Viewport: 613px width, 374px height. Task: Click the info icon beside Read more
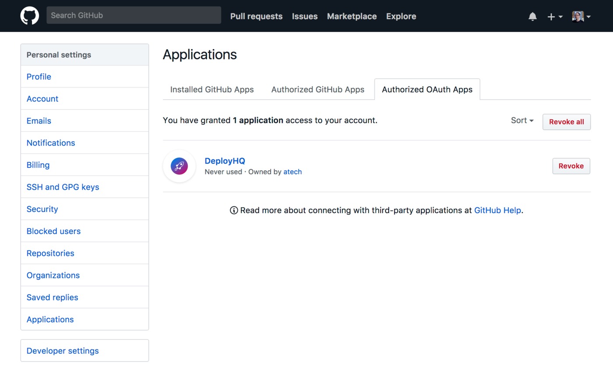click(x=234, y=211)
